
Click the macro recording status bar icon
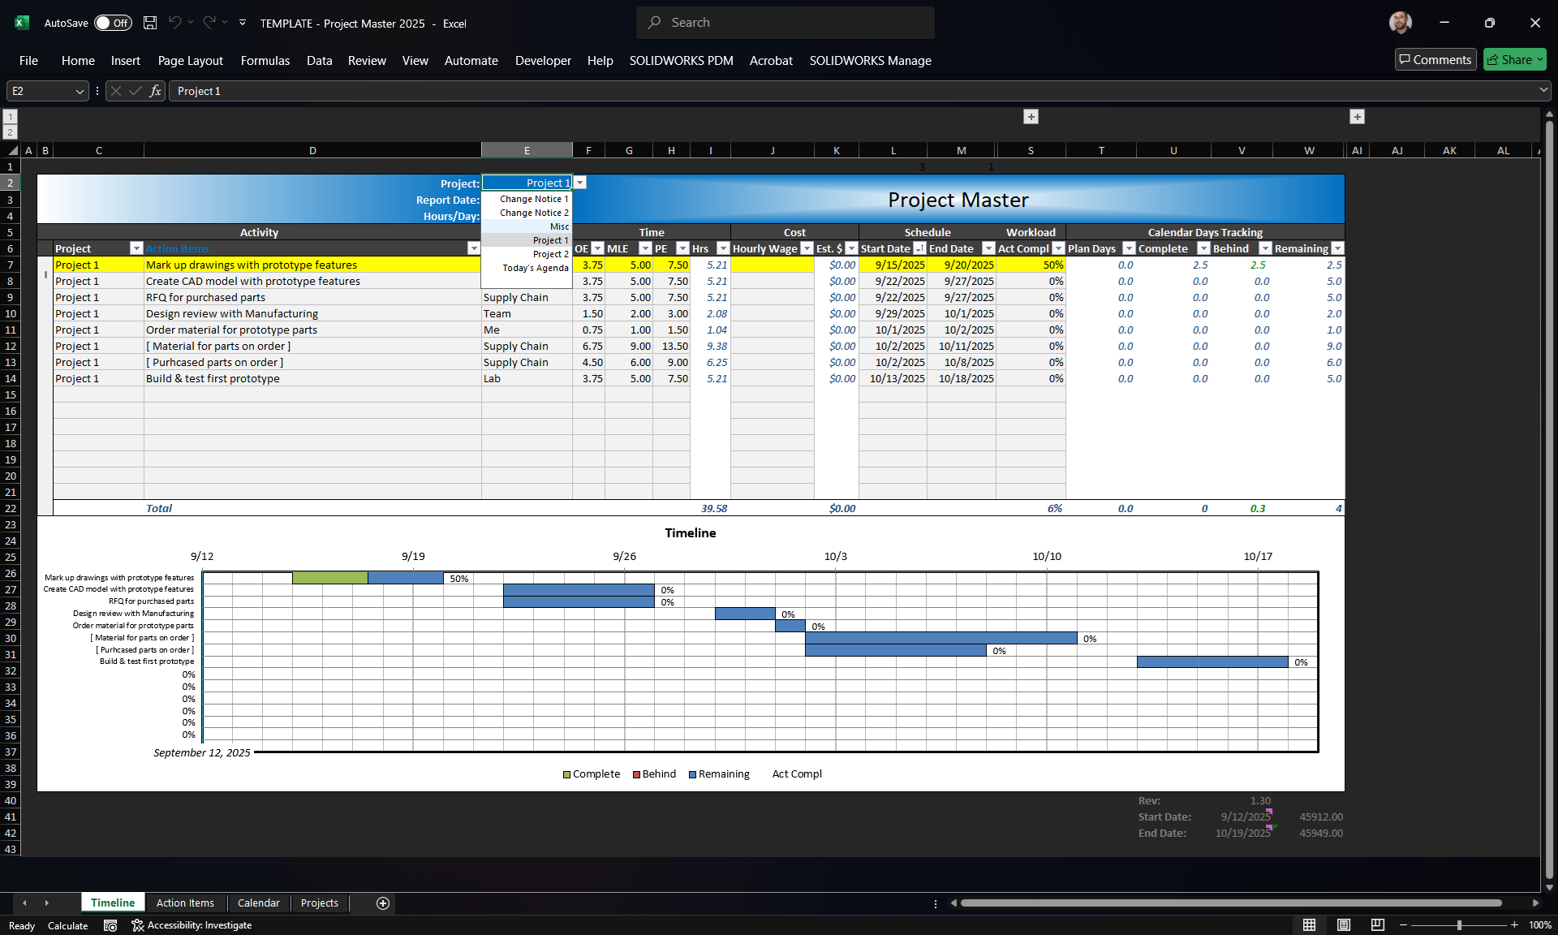(110, 925)
